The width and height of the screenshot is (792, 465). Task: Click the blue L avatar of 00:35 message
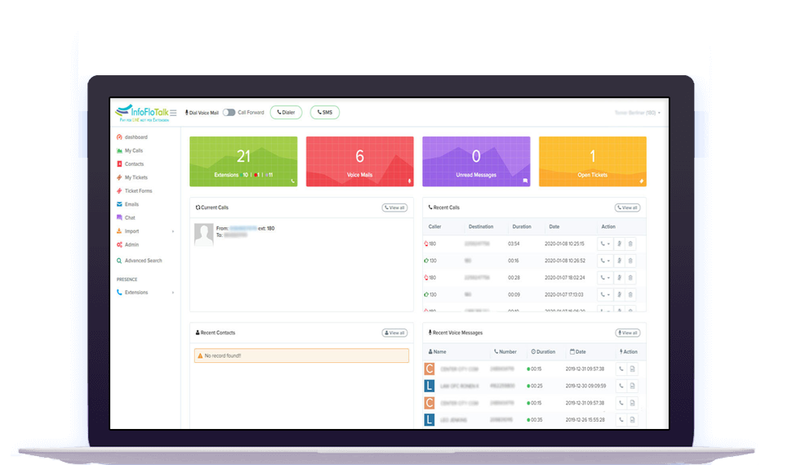pyautogui.click(x=429, y=419)
